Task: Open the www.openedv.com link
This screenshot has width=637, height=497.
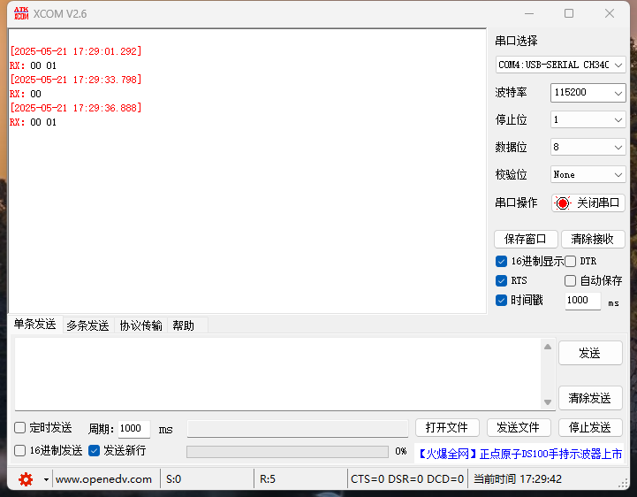Action: 103,479
